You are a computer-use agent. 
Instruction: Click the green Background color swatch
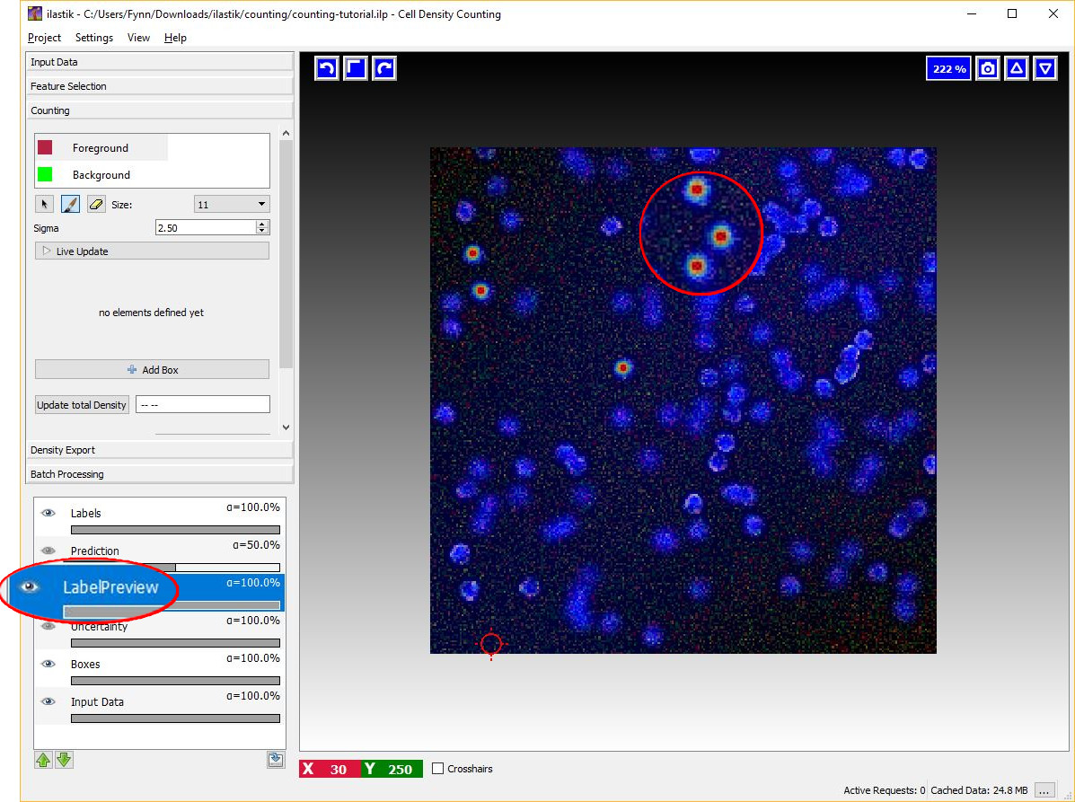pos(45,174)
